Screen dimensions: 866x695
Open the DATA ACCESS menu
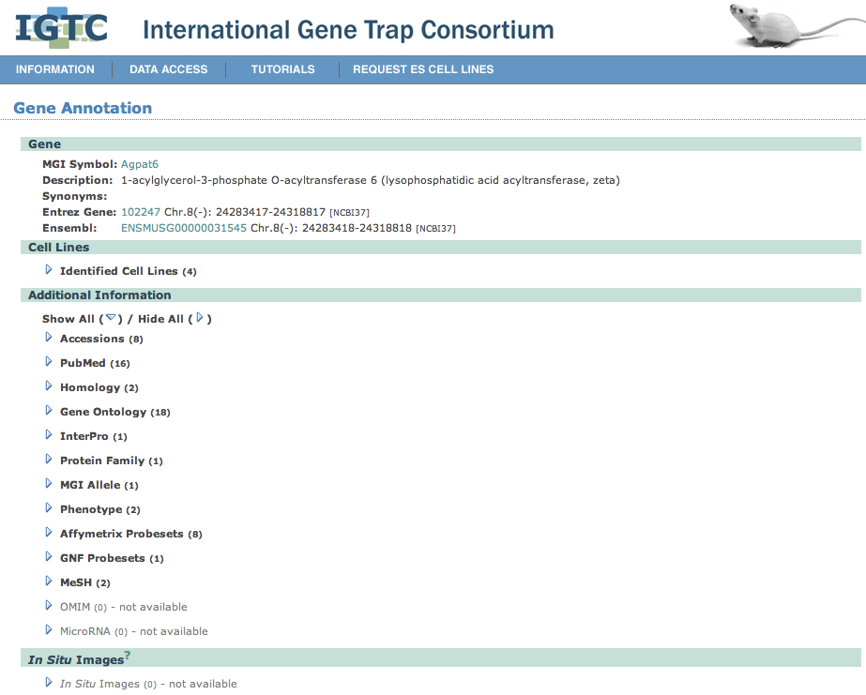point(169,69)
